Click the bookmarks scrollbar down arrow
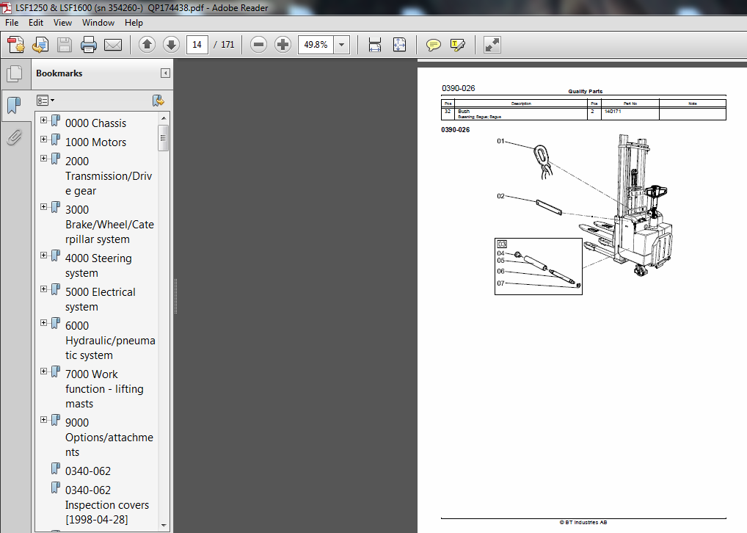Screen dimensions: 747x533 (x=164, y=526)
